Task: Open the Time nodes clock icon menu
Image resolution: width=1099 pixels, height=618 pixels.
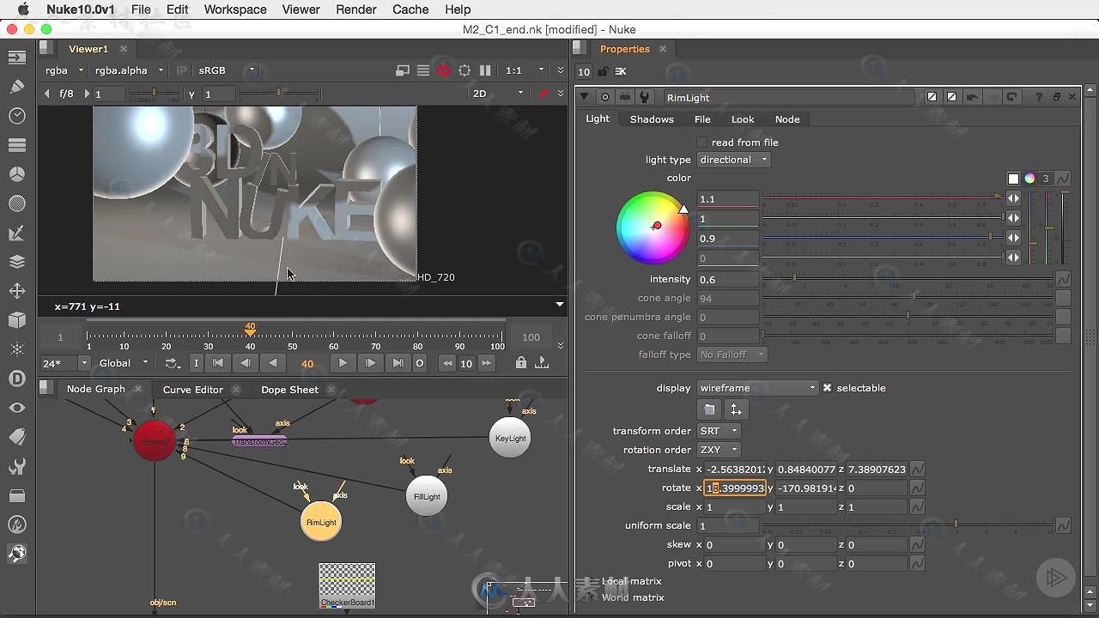Action: point(17,116)
